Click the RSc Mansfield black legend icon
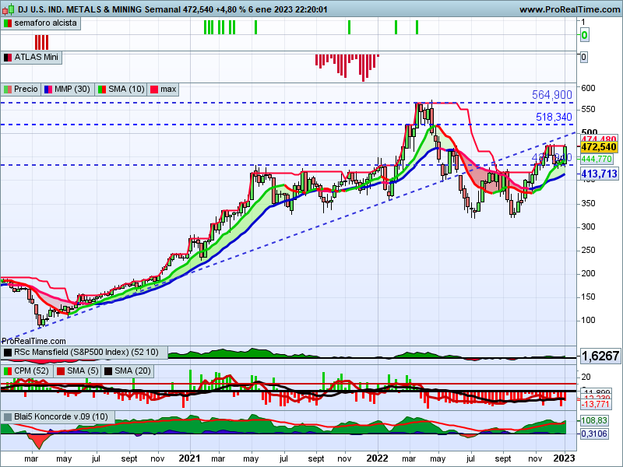The width and height of the screenshot is (623, 467). click(x=8, y=353)
